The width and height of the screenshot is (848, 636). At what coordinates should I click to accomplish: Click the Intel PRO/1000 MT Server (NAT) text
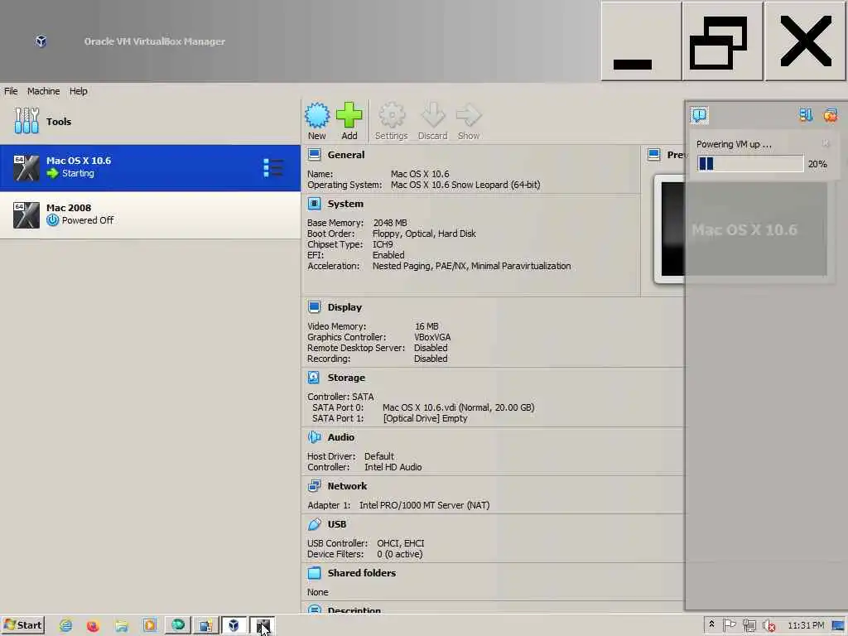click(425, 505)
